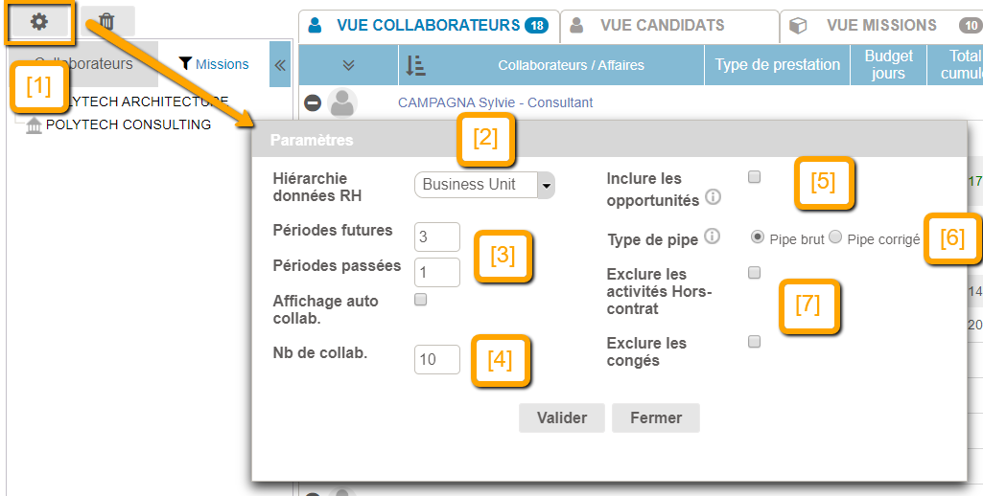Switch to VUE CANDIDATS tab

662,26
